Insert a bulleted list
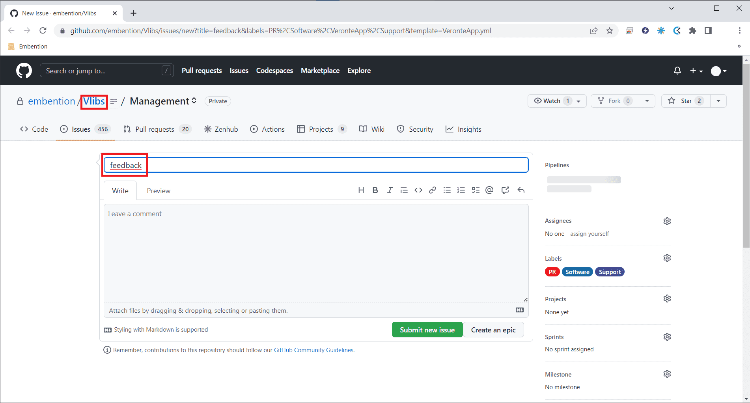Image resolution: width=750 pixels, height=403 pixels. pos(447,190)
